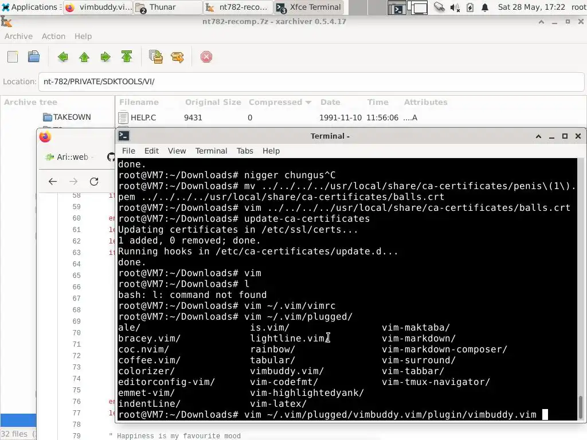Click the network connection tray icon
The image size is (587, 440).
439,7
